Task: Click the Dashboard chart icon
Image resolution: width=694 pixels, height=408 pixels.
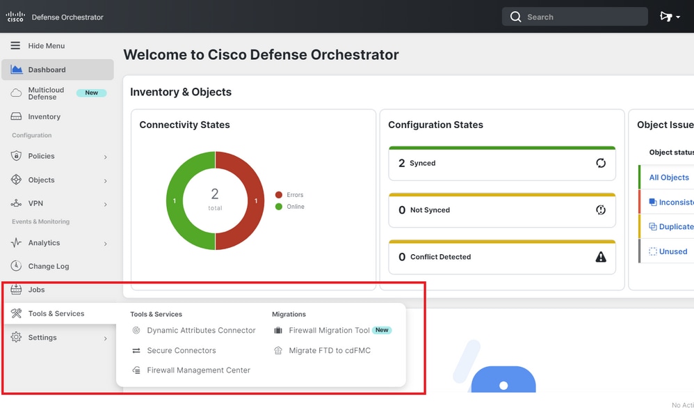Action: pos(17,70)
